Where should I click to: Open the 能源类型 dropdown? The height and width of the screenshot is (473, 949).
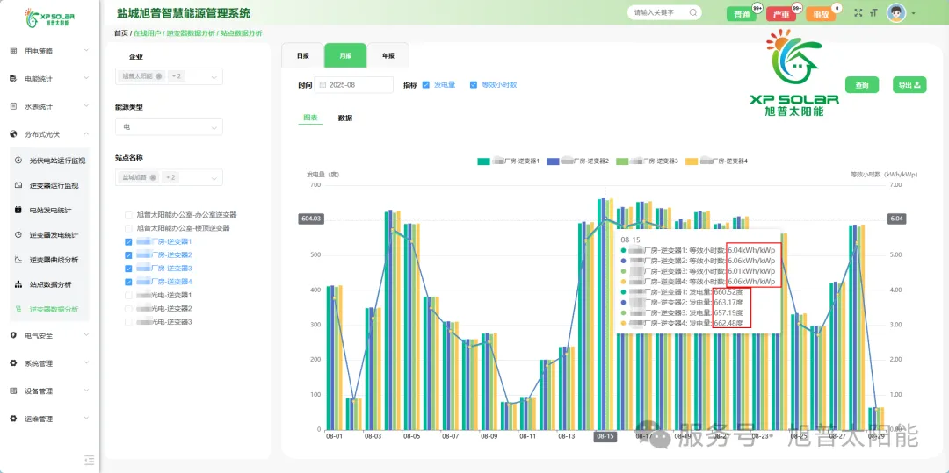point(169,127)
